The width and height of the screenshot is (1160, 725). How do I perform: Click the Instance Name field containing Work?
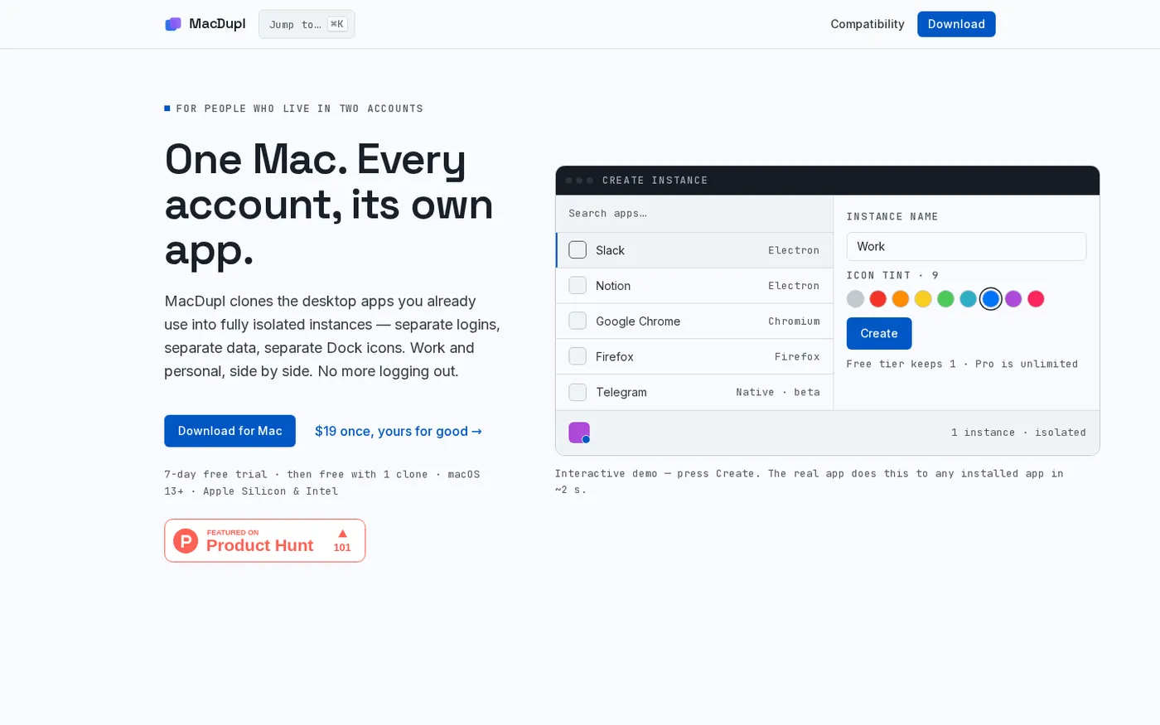click(966, 246)
